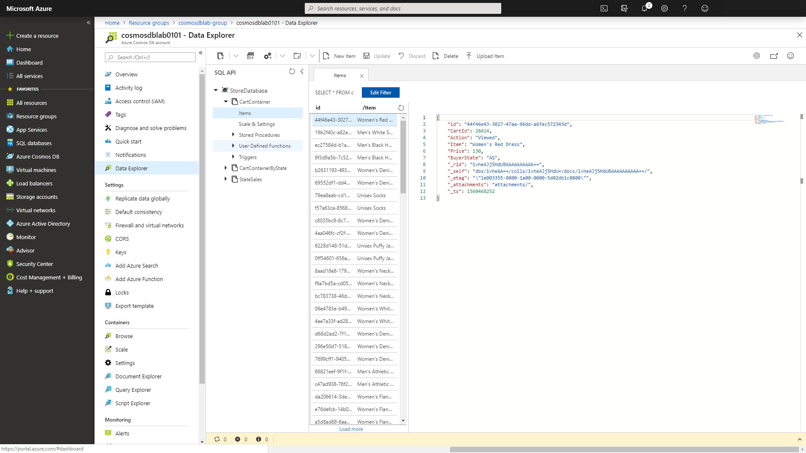
Task: Collapse the CartContainer tree node
Action: click(x=226, y=102)
